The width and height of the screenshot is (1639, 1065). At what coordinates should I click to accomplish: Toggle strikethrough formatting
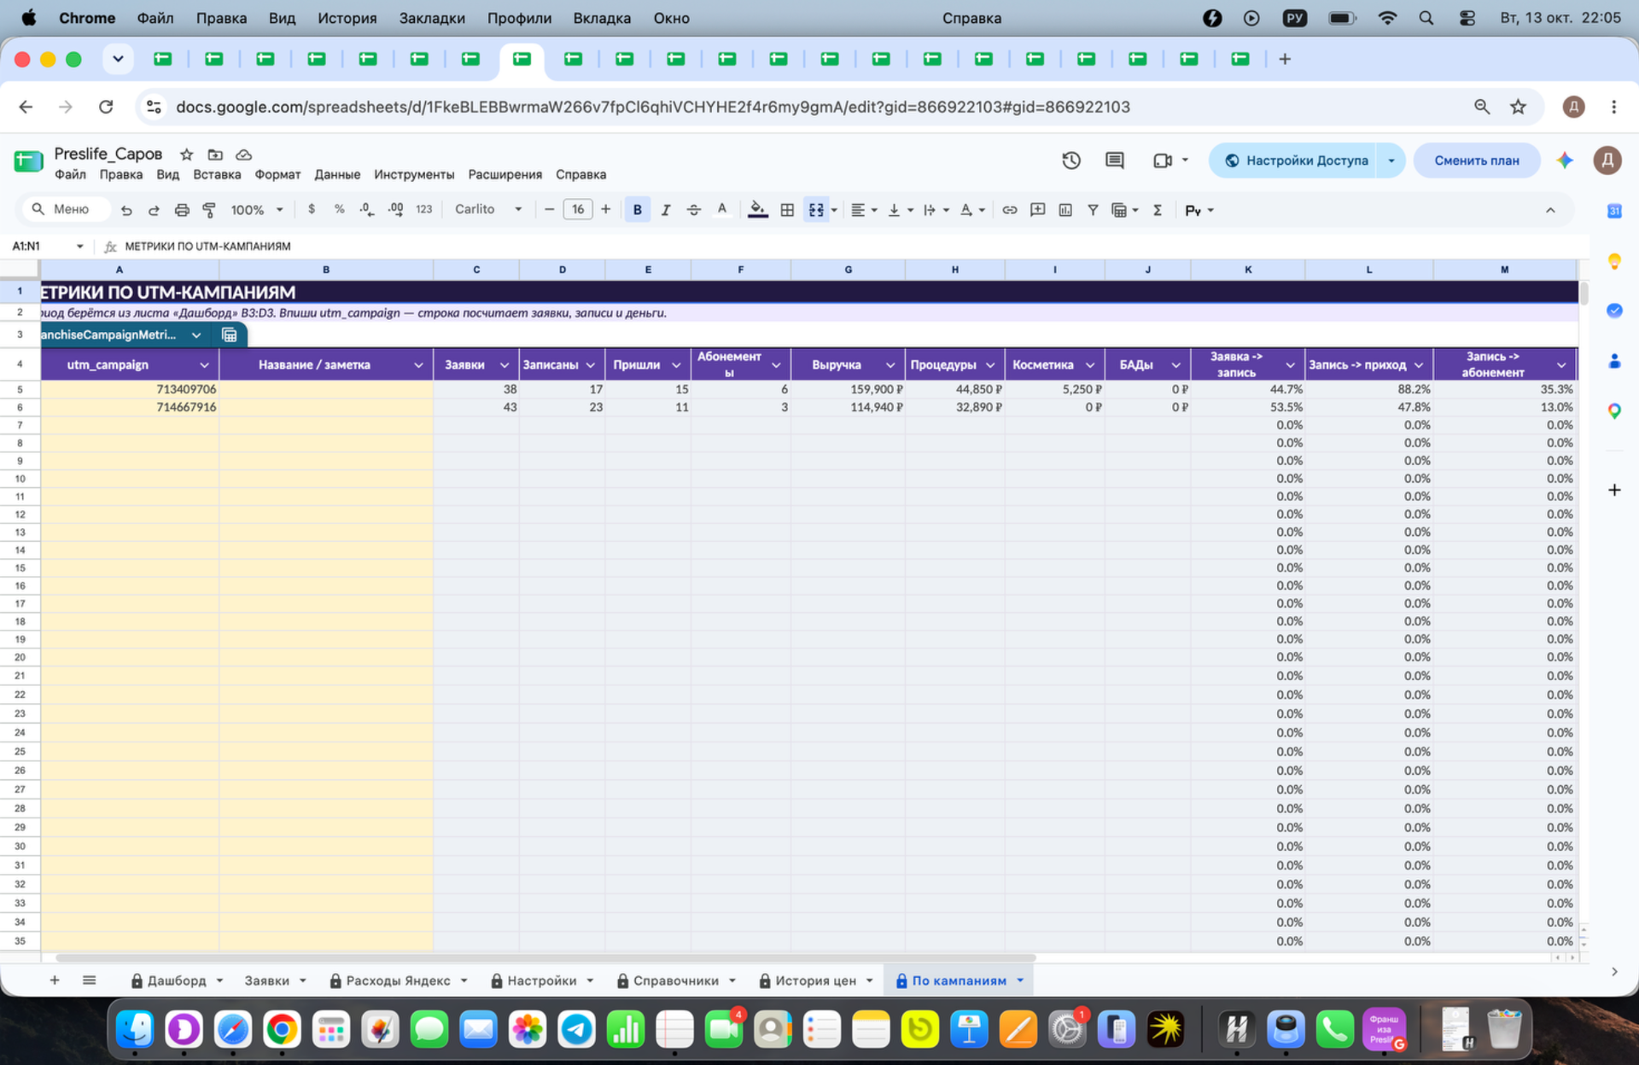pyautogui.click(x=694, y=210)
